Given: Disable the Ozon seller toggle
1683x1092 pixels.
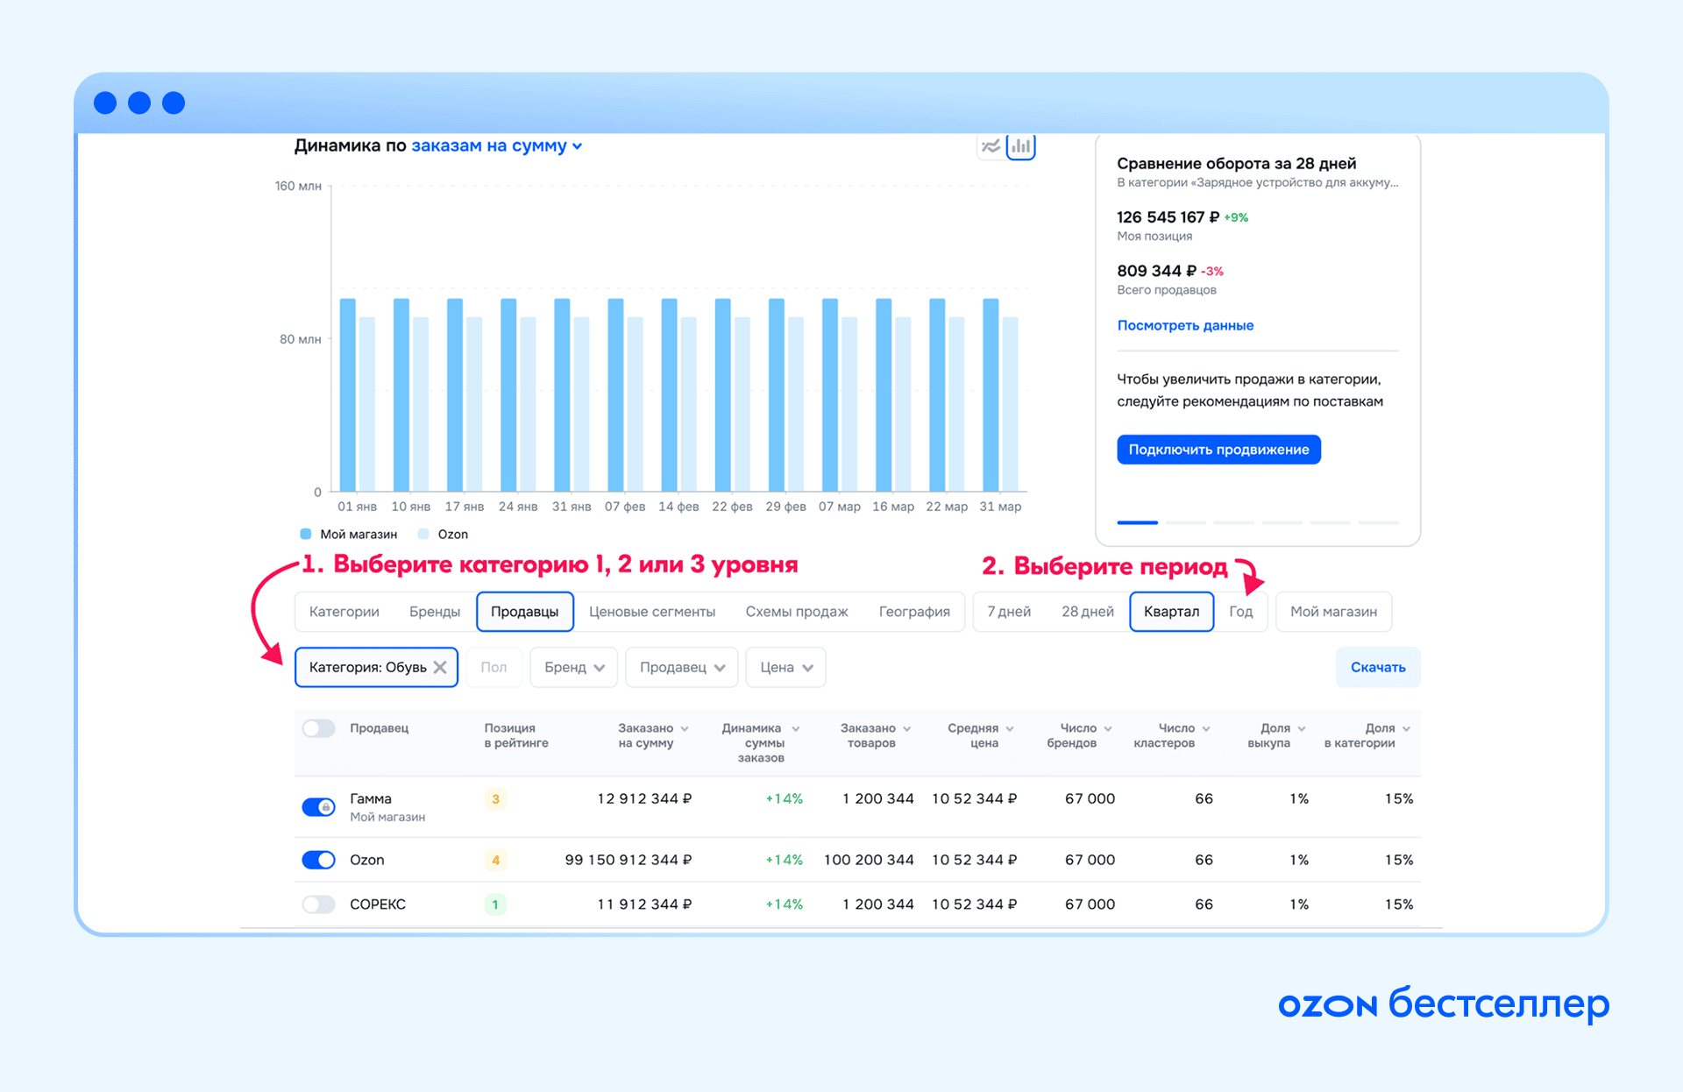Looking at the screenshot, I should [318, 860].
